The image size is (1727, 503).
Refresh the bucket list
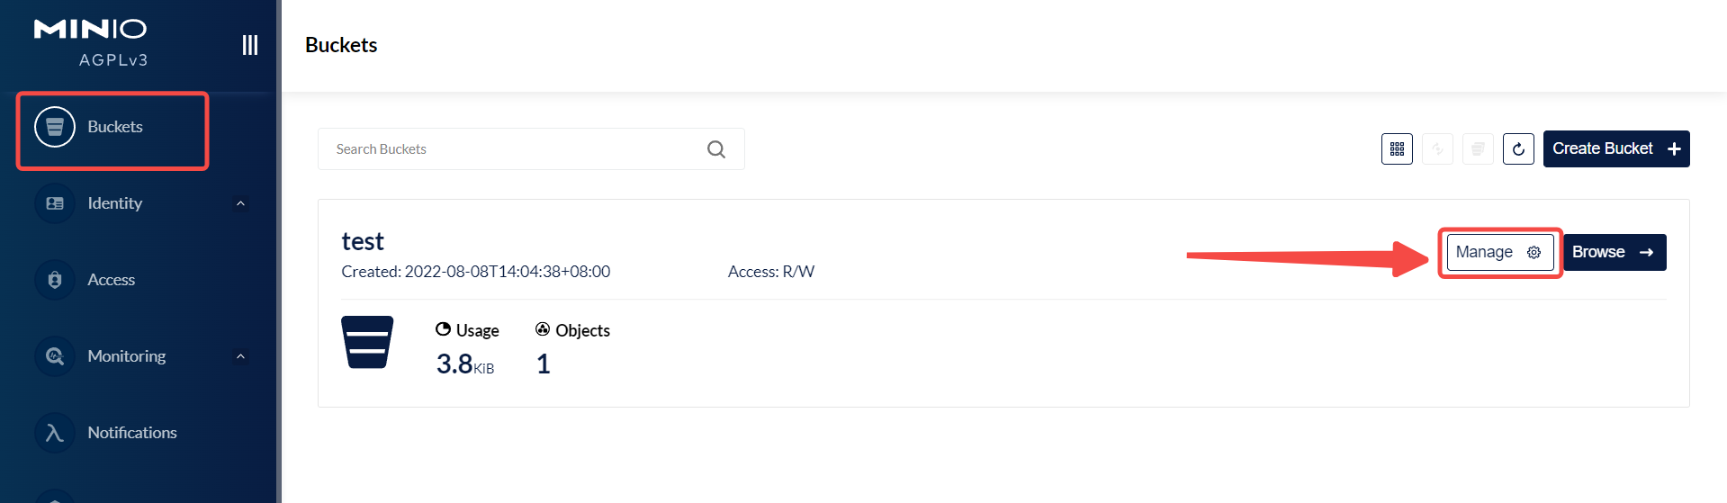(1518, 149)
